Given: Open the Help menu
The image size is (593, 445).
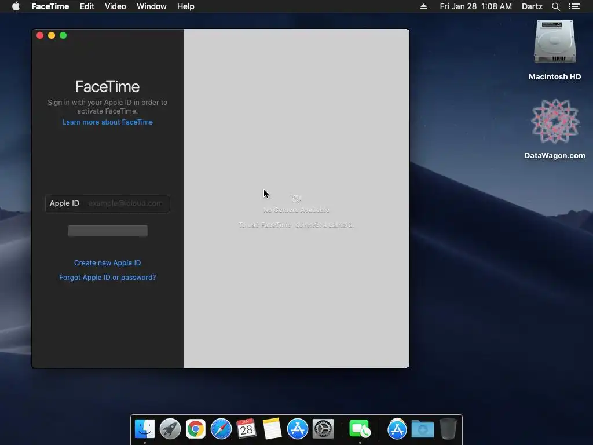Looking at the screenshot, I should coord(186,6).
